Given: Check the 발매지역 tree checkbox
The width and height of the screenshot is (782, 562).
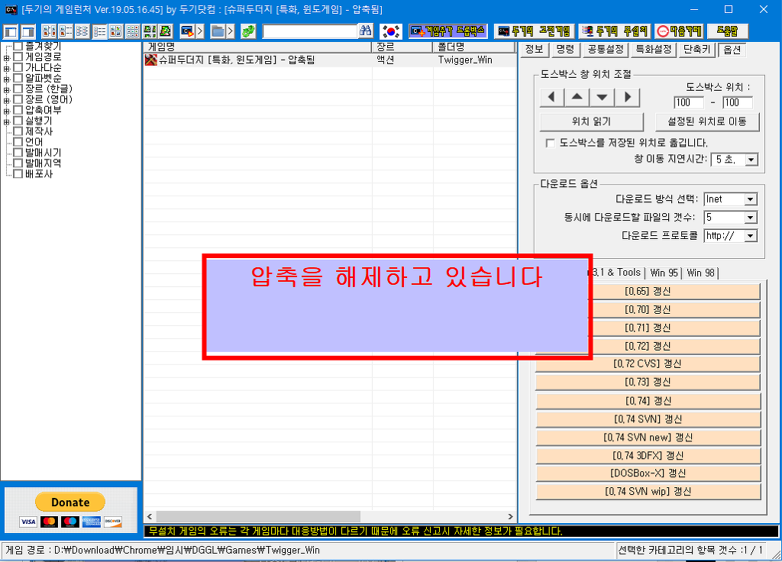Looking at the screenshot, I should pos(18,163).
